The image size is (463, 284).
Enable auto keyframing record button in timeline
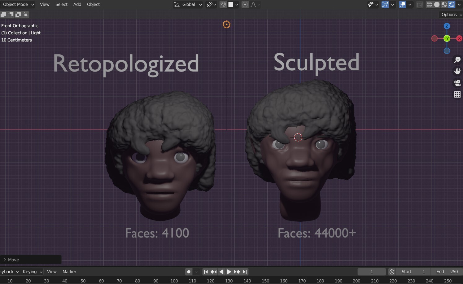point(189,272)
